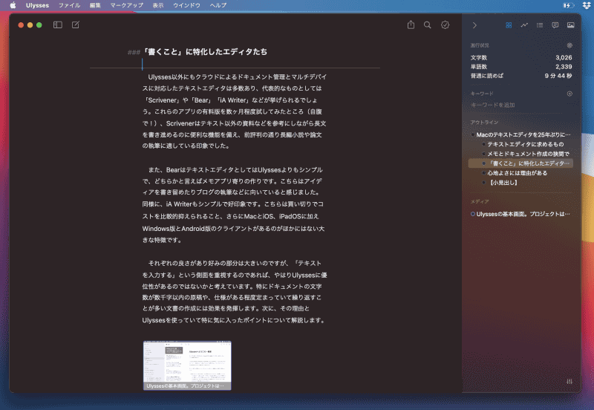Click the Dropbox menu bar icon
The image size is (594, 410).
click(x=587, y=5)
